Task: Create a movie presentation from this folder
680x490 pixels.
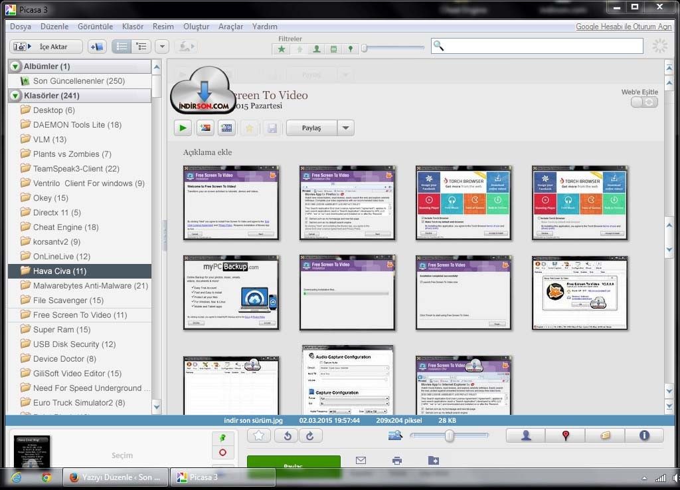Action: (226, 128)
